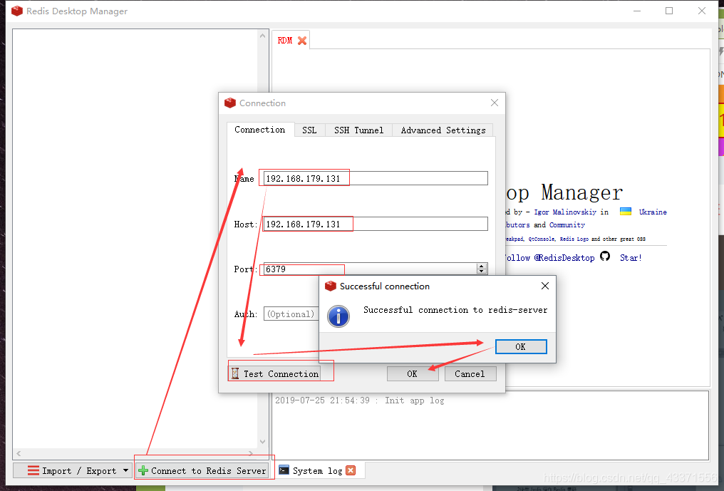The width and height of the screenshot is (724, 491).
Task: Click horizontal scrollbar right arrow
Action: tap(251, 453)
